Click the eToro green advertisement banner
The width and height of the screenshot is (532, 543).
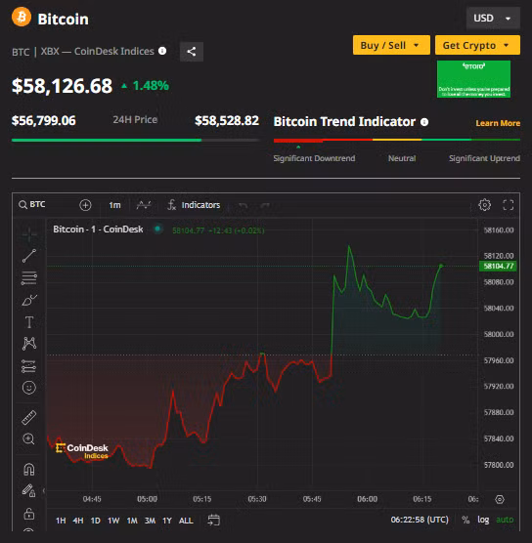[473, 79]
